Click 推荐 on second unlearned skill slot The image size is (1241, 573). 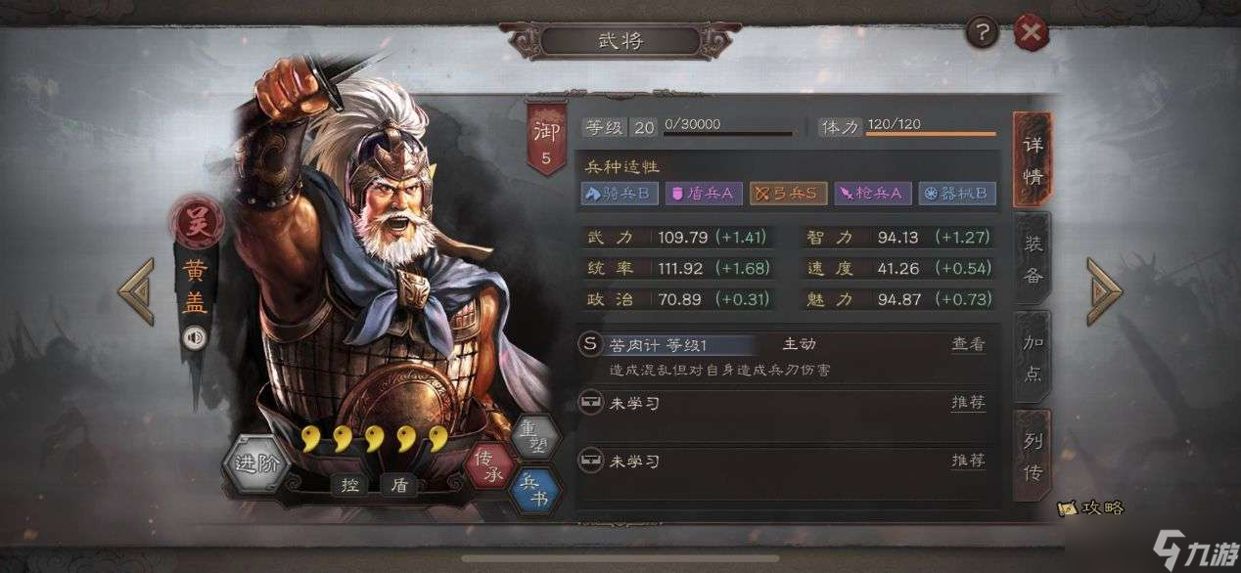(968, 461)
